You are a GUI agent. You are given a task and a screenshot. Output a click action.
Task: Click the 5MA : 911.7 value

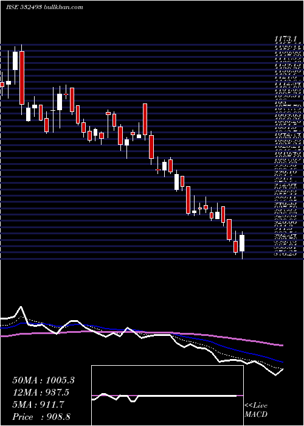point(38,405)
